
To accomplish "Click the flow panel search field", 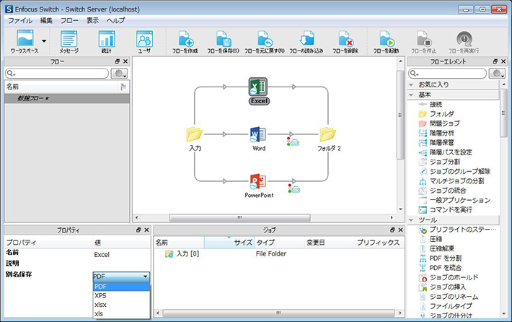I will click(57, 73).
